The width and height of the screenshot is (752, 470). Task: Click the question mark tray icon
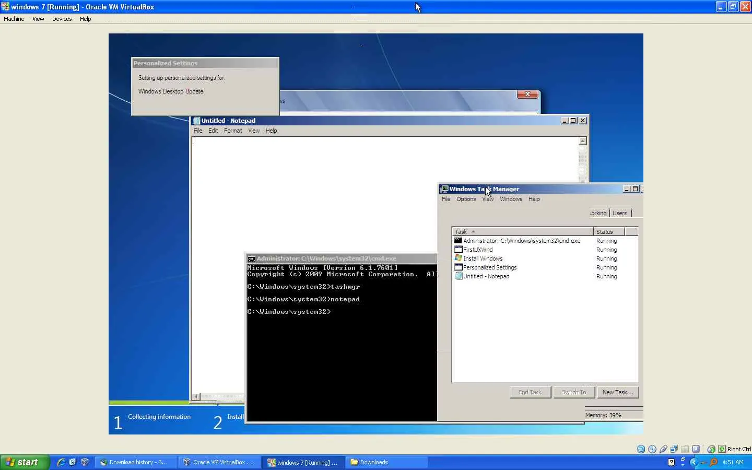(671, 462)
